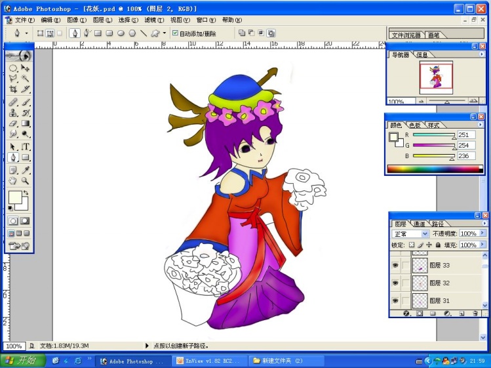
Task: Select the Pen tool in toolbox
Action: 13,157
